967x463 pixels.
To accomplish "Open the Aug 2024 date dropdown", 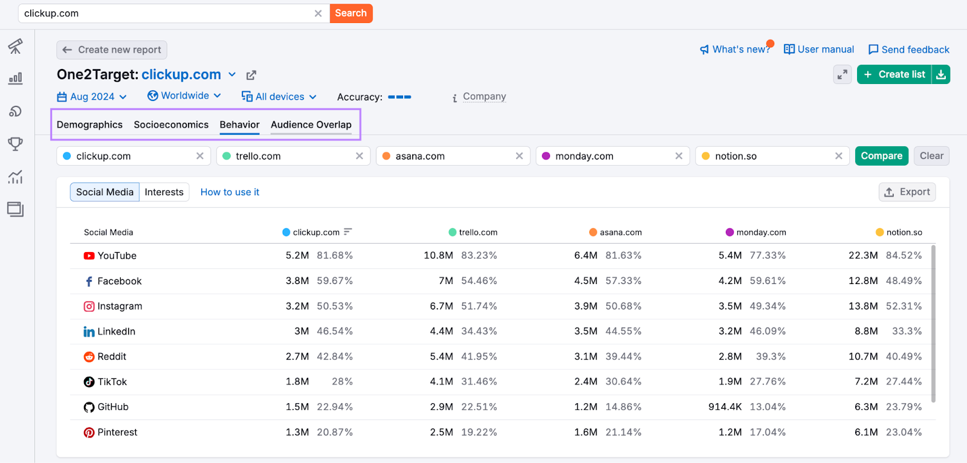I will coord(92,97).
